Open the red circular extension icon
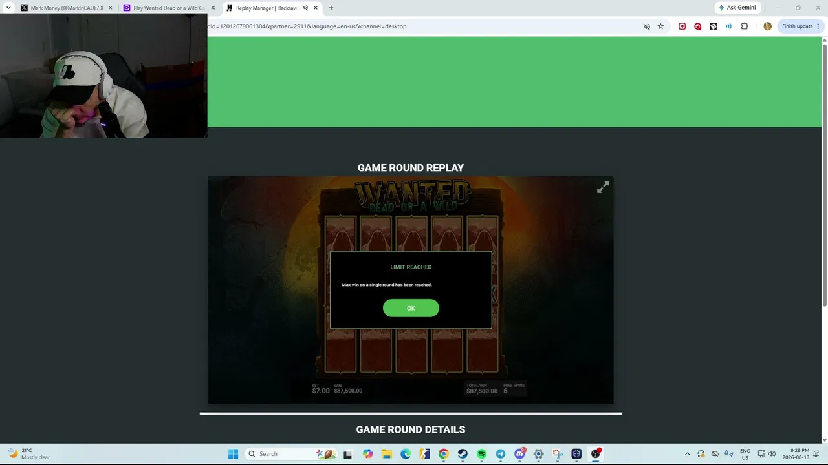 [697, 26]
